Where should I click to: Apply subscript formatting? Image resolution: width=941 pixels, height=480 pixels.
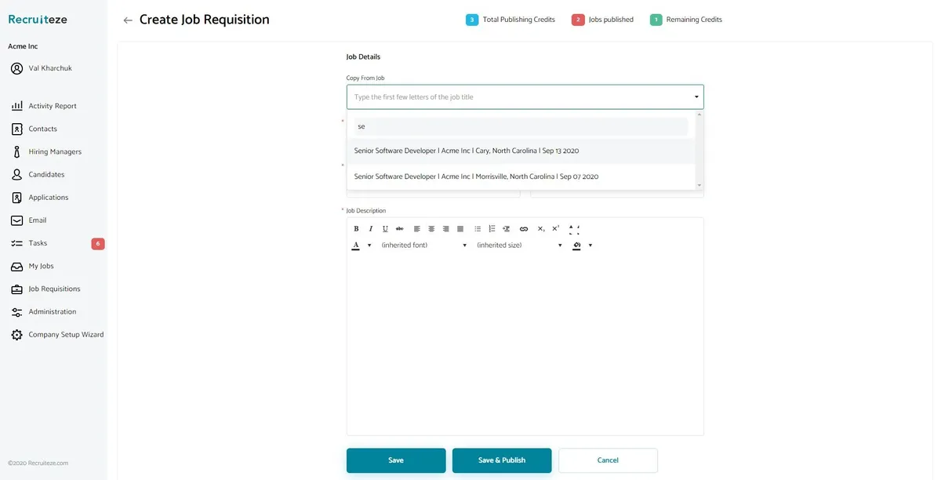click(541, 229)
